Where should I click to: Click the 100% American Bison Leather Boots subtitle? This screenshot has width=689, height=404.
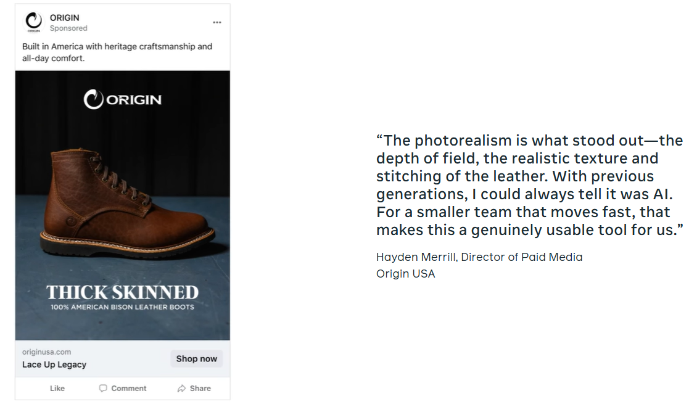(x=122, y=307)
